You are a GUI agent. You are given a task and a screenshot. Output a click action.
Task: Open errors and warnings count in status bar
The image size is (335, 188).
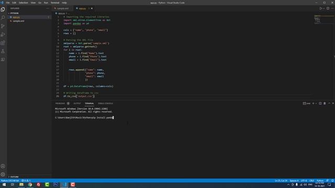[26, 181]
